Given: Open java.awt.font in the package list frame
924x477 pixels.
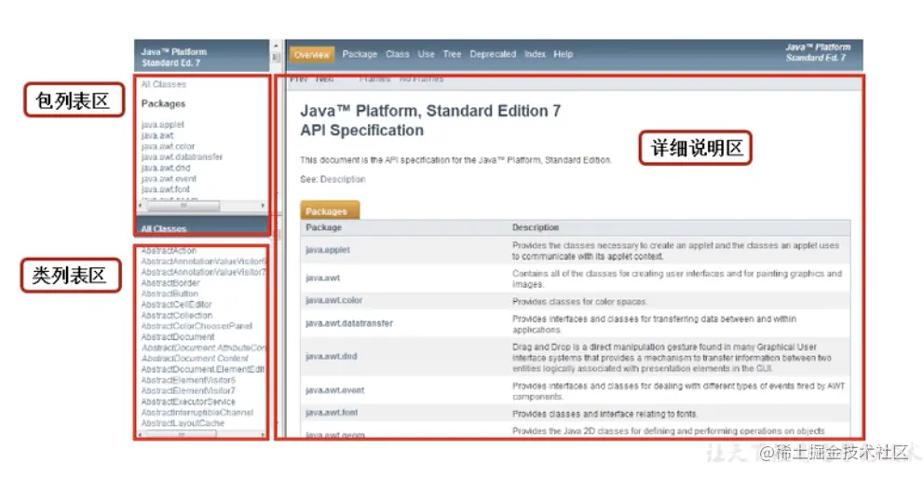Looking at the screenshot, I should point(166,189).
